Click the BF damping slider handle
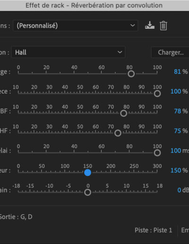Image resolution: width=189 pixels, height=244 pixels. pos(124,113)
